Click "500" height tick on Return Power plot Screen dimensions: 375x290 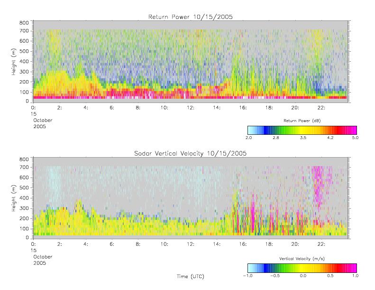tap(24, 51)
